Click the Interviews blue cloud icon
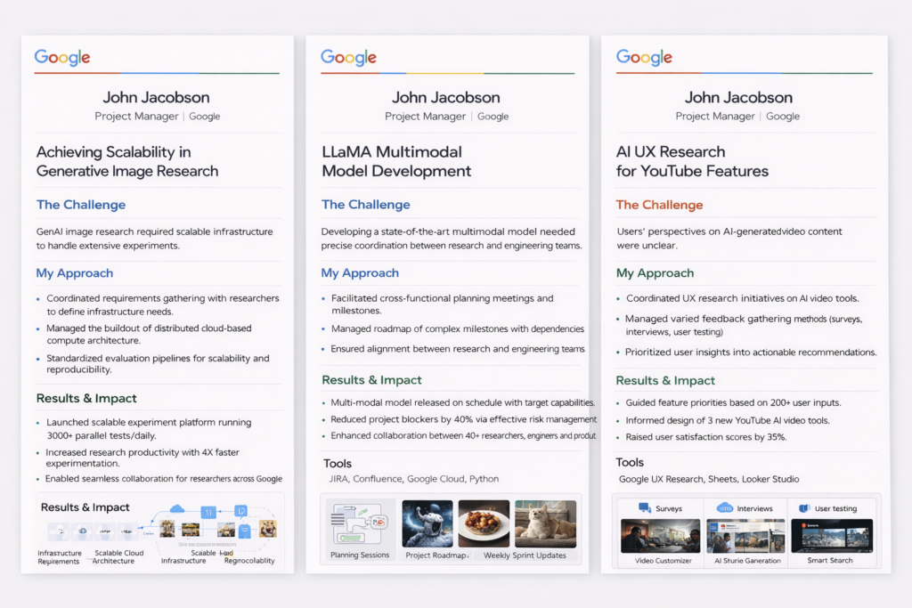This screenshot has width=912, height=608. [x=724, y=508]
